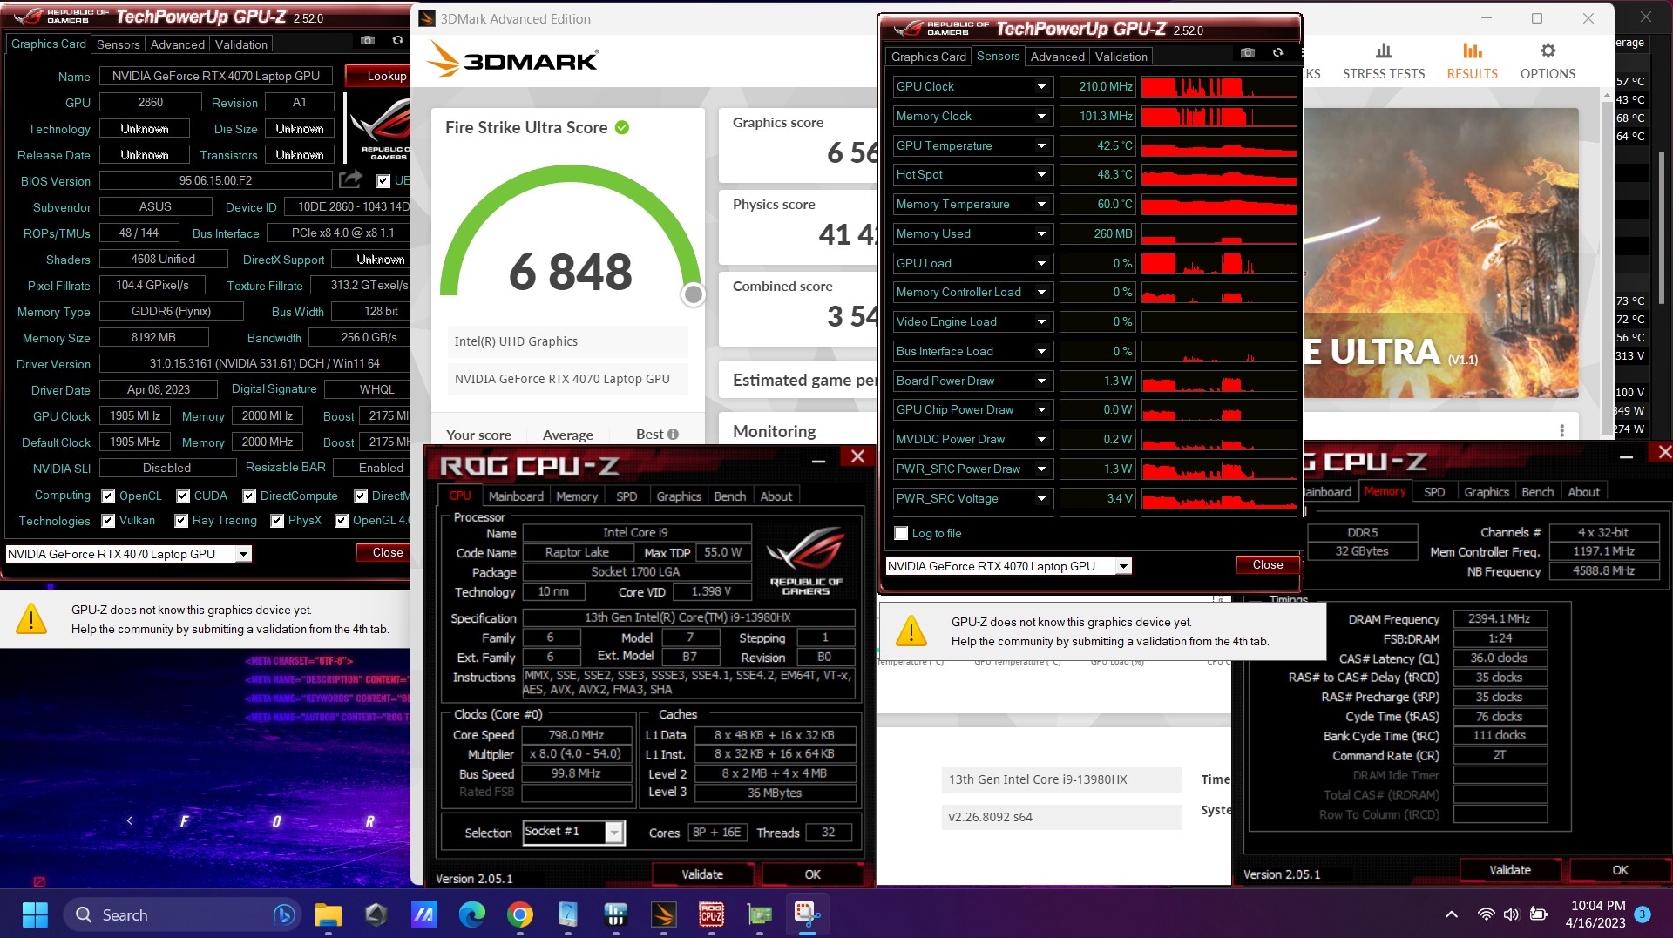This screenshot has width=1673, height=938.
Task: Expand Board Power Draw sensor dropdown
Action: pyautogui.click(x=1041, y=381)
